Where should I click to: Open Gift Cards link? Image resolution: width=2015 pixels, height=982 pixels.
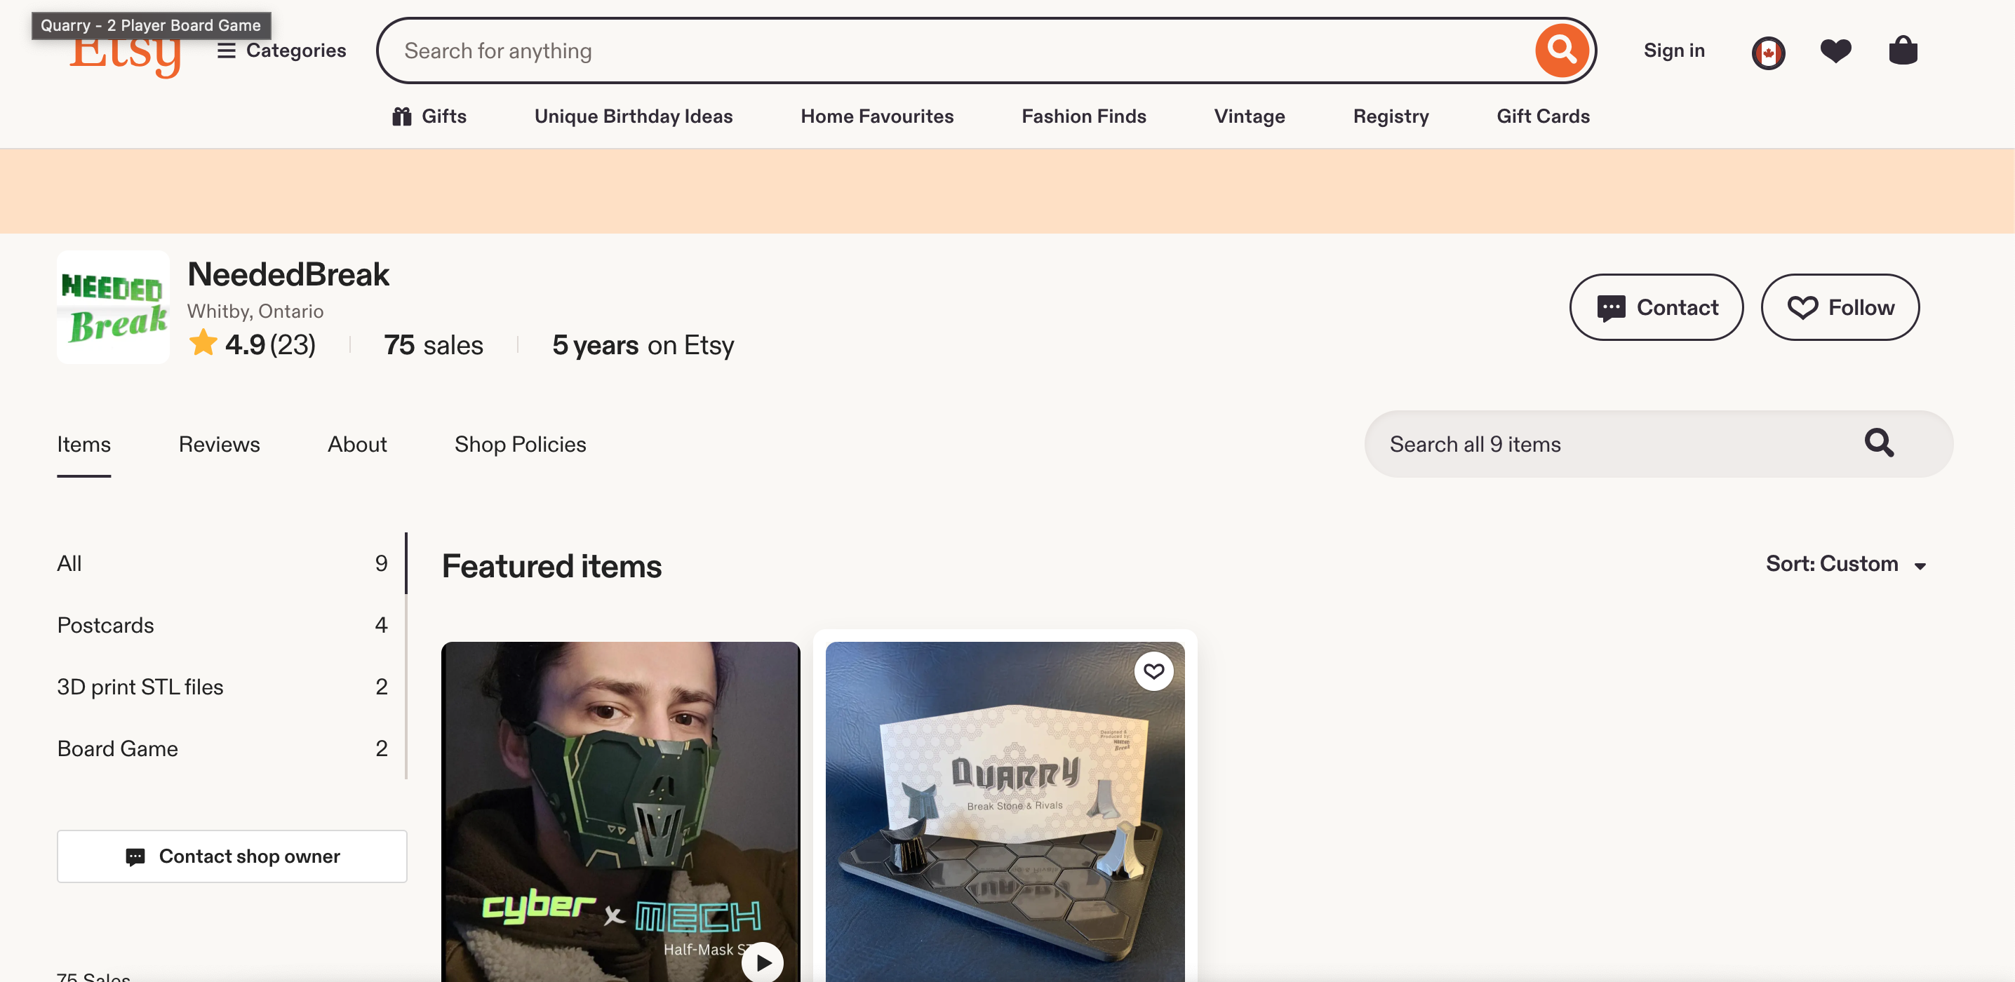point(1543,116)
